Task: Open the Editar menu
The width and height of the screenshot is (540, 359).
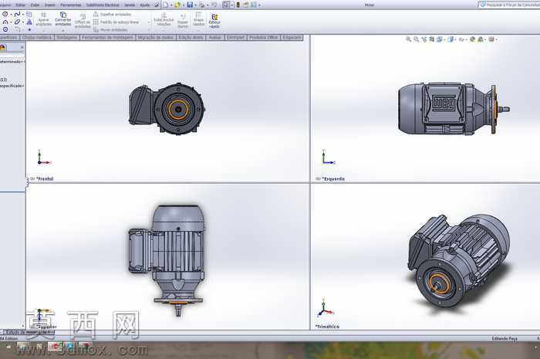Action: tap(20, 5)
